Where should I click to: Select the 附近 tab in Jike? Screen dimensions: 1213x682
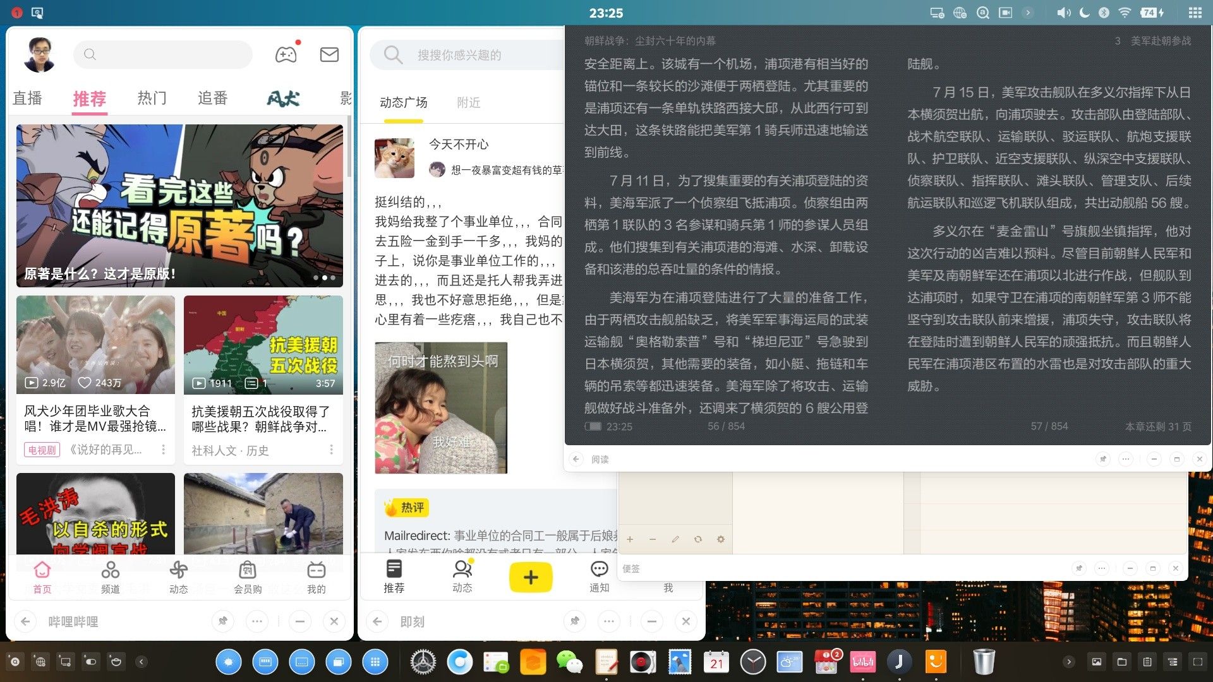[468, 102]
